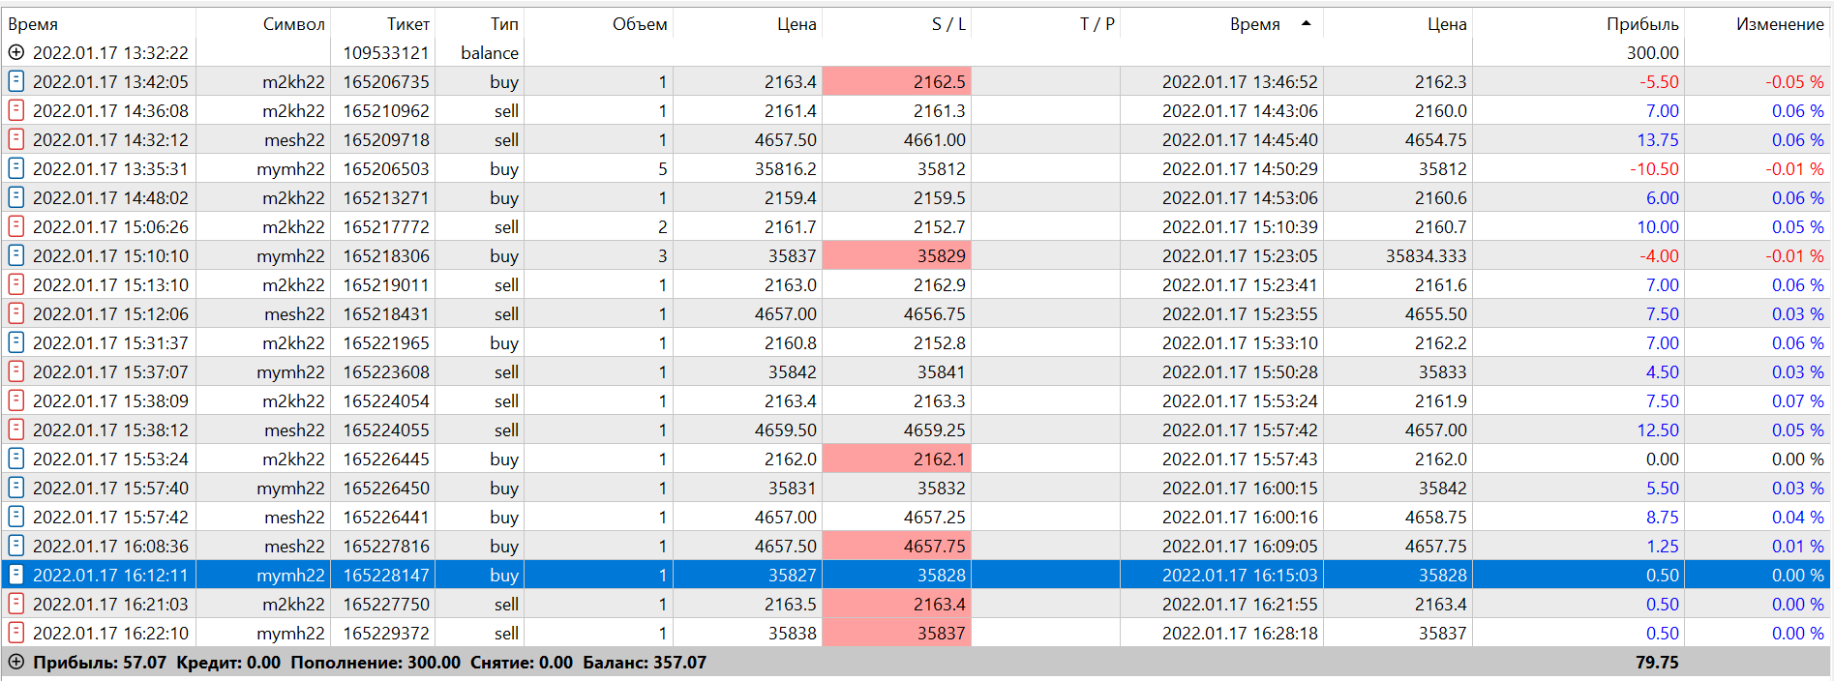The width and height of the screenshot is (1834, 681).
Task: Click sell order icon for ticket 165223608
Action: [x=16, y=371]
